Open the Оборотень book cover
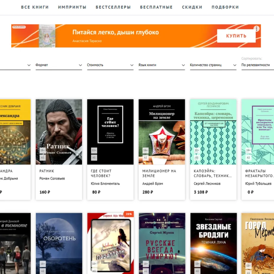 pos(59,243)
